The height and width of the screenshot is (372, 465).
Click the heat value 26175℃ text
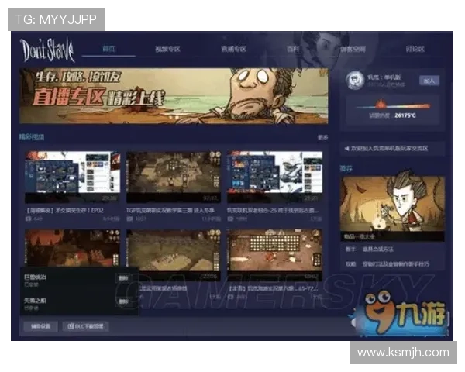coord(405,115)
